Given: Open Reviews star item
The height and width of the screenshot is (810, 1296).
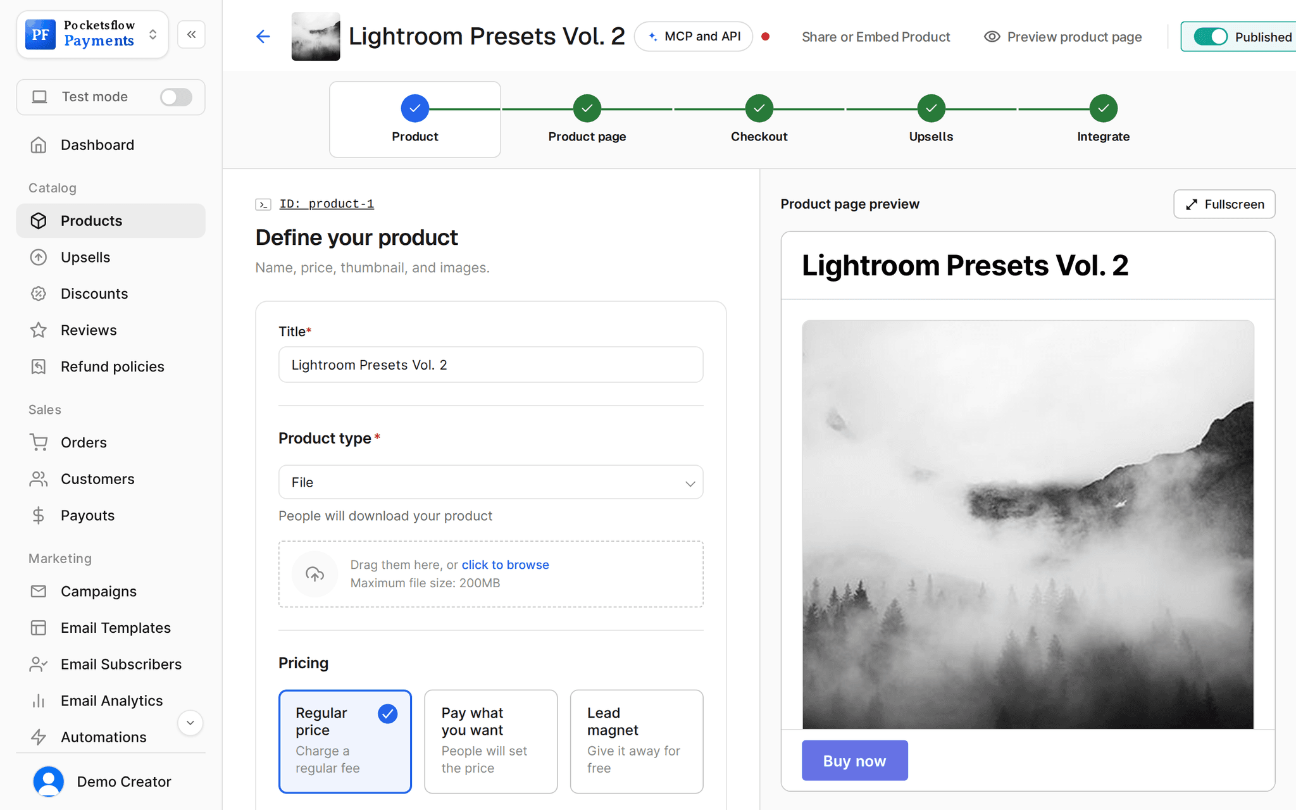Looking at the screenshot, I should pyautogui.click(x=111, y=330).
